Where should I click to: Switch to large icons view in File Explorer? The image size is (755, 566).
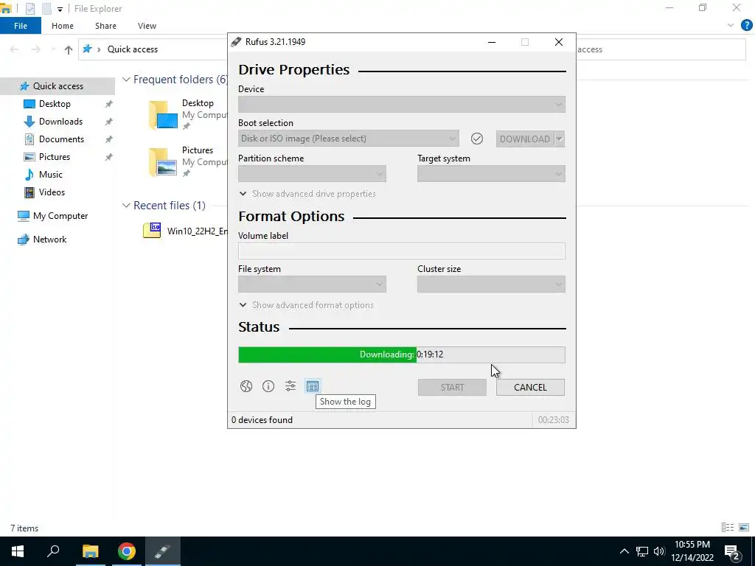click(744, 528)
